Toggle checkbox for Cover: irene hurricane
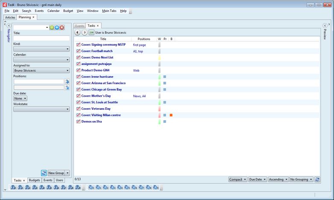The height and width of the screenshot is (200, 334). click(78, 76)
